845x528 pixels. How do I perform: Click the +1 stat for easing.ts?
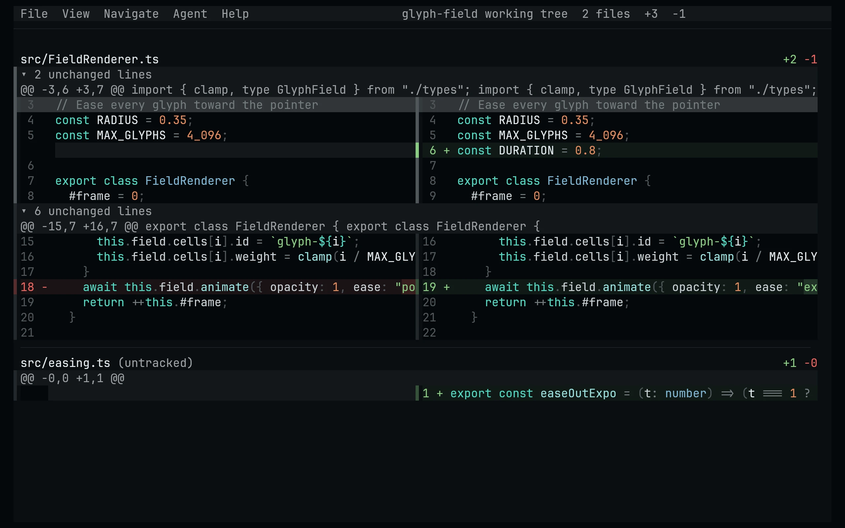(x=790, y=363)
